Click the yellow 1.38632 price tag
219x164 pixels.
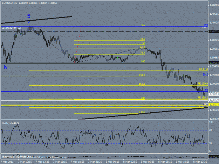tap(214, 105)
